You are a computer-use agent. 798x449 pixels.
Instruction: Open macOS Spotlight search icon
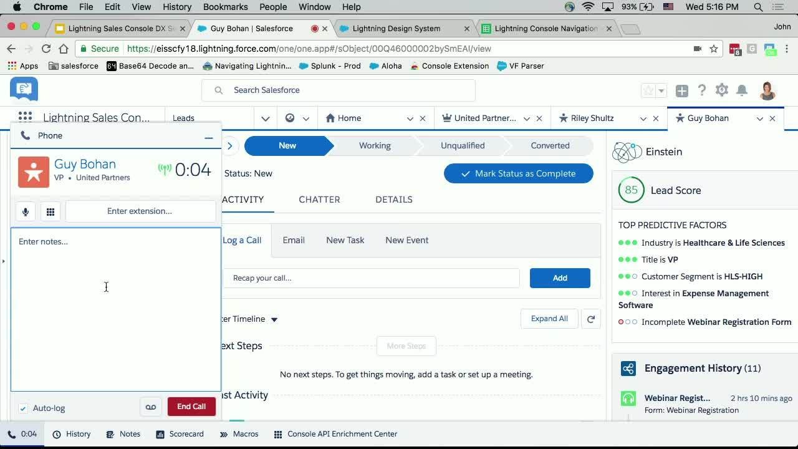(759, 7)
